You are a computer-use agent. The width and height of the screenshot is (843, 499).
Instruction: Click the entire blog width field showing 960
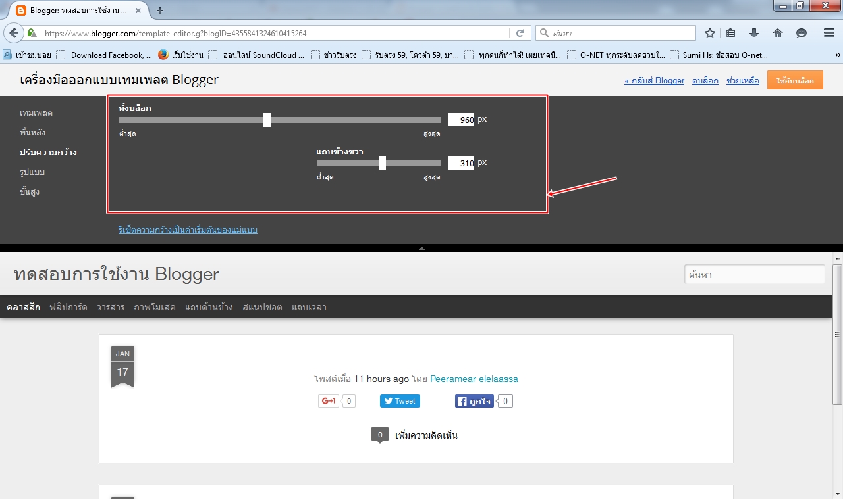(x=461, y=120)
